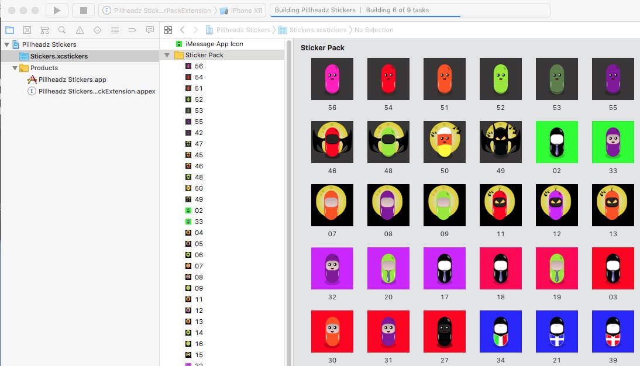Select the Sticker Pack folder row
Viewport: 640px width, 366px height.
pyautogui.click(x=222, y=55)
